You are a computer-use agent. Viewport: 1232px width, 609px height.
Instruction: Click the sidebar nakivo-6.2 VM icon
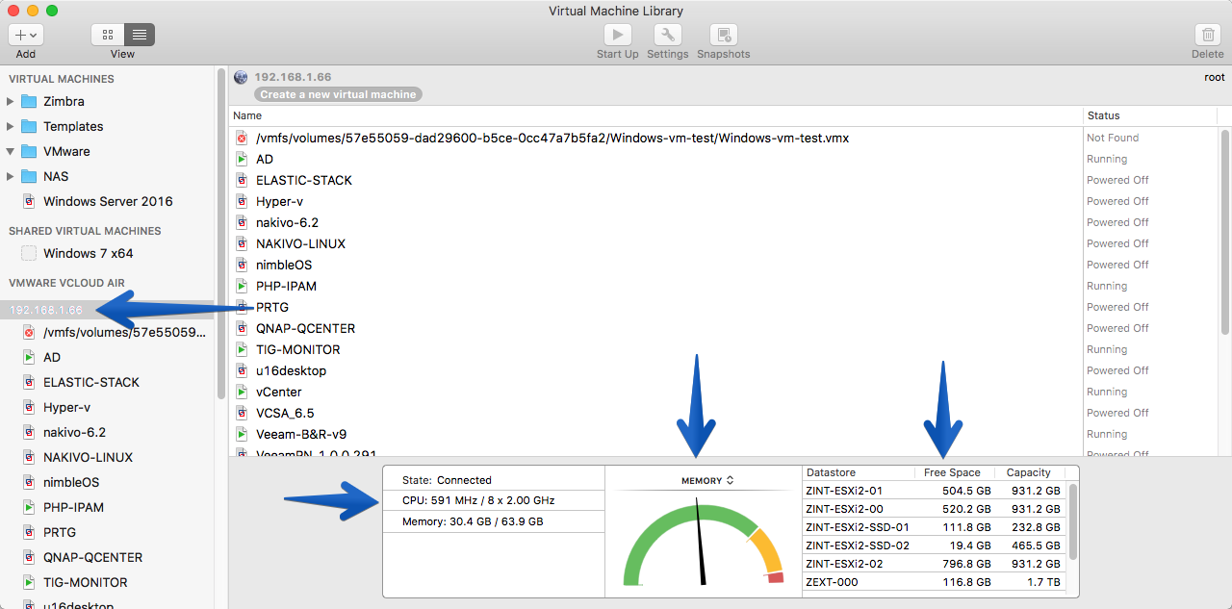pyautogui.click(x=29, y=432)
